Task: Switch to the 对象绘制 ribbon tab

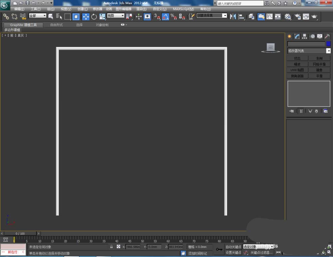Action: [x=102, y=25]
